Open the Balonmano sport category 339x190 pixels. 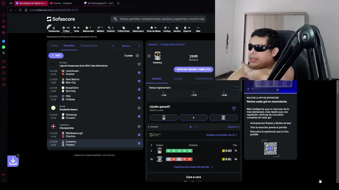(138, 29)
